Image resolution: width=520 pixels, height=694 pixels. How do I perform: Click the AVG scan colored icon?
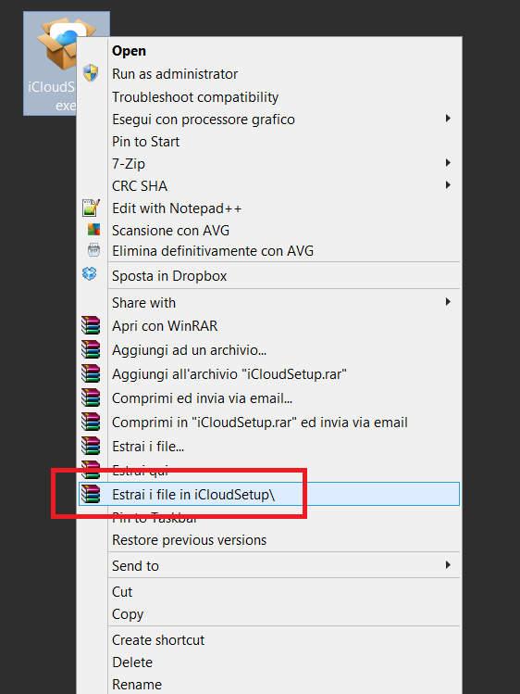[93, 229]
